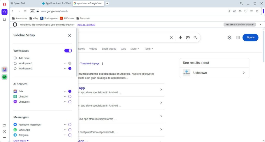The image size is (265, 142).
Task: Toggle Workspace 1 checkmark
Action: click(70, 63)
